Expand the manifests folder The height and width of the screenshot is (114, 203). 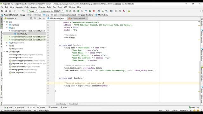coord(7,25)
